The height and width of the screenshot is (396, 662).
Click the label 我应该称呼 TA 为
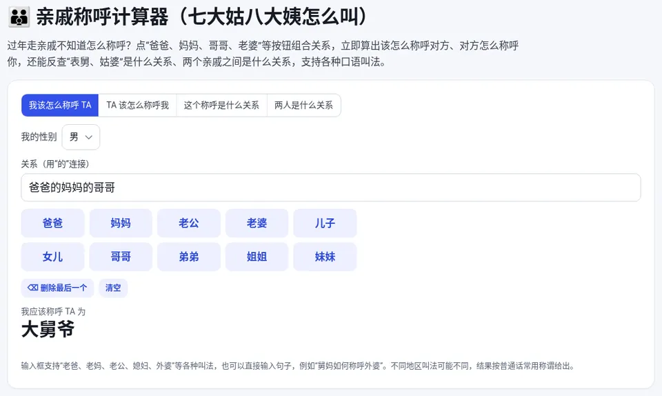point(53,312)
